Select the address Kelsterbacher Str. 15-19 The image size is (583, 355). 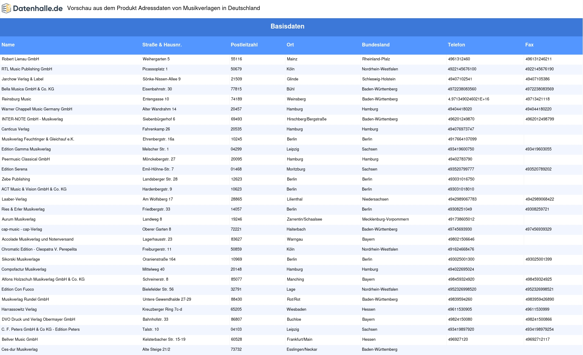point(164,340)
